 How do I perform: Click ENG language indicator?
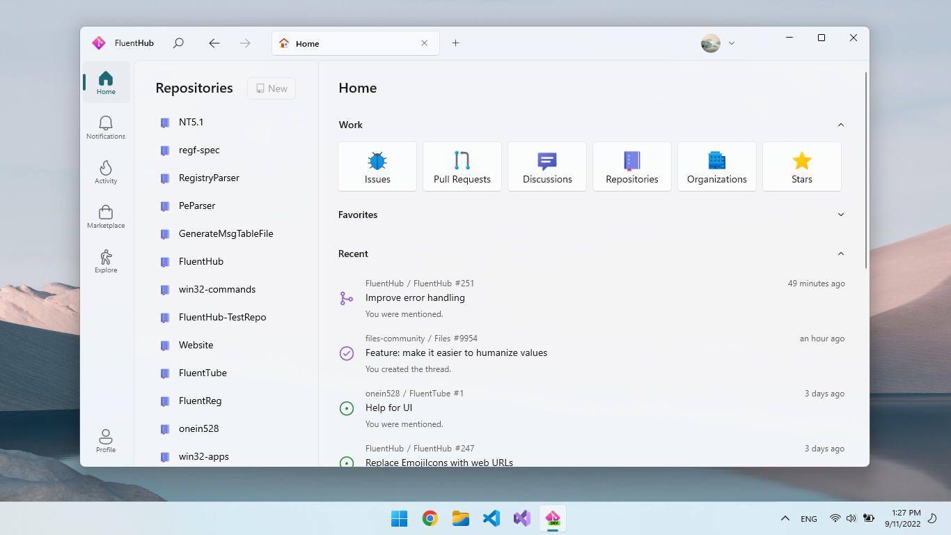809,519
